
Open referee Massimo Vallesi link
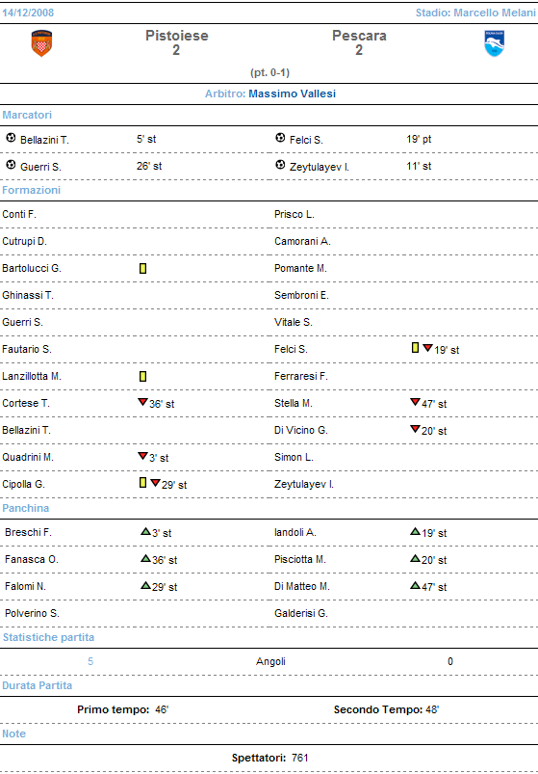coord(293,93)
